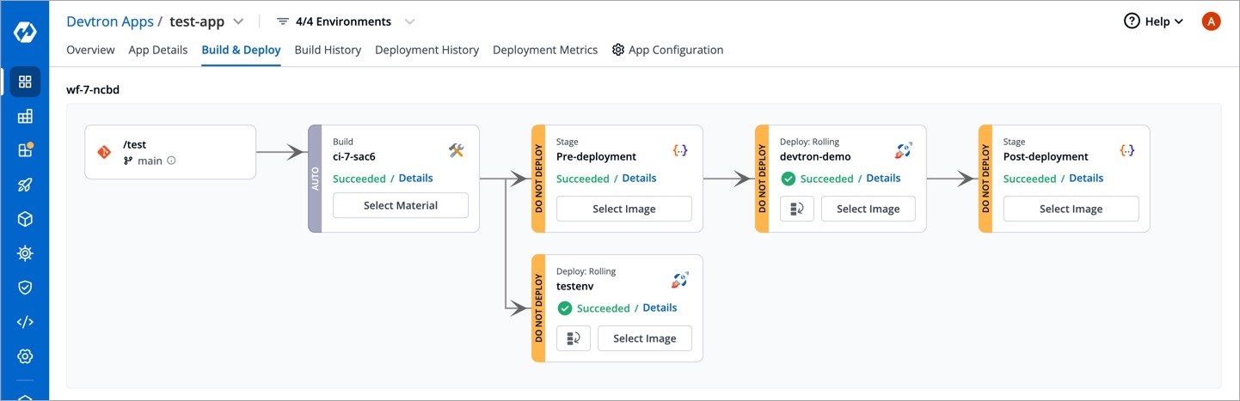1240x401 pixels.
Task: Click Select Image on devtron-demo
Action: click(x=869, y=209)
